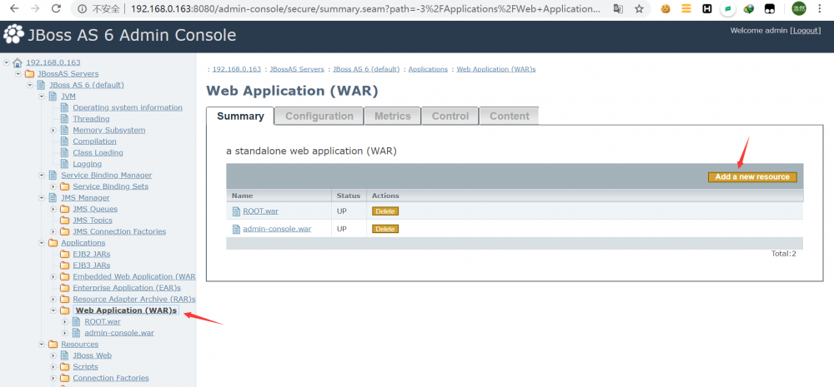Open Operating system information in the tree
Viewport: 834px width, 387px height.
click(x=128, y=107)
